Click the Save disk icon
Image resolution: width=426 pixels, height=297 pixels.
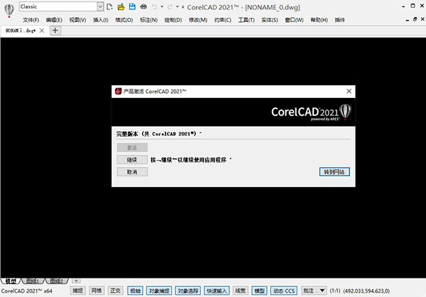(x=132, y=6)
